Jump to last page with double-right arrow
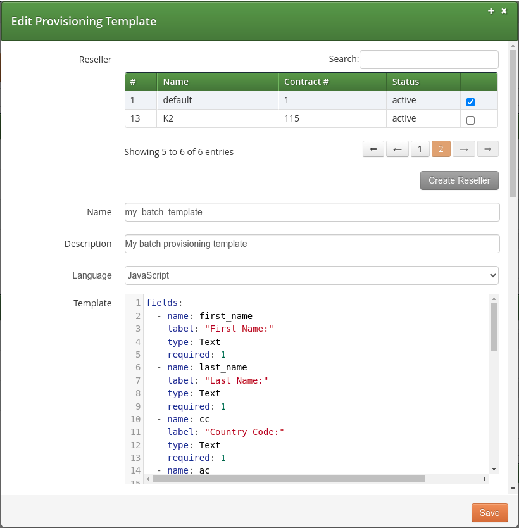The height and width of the screenshot is (528, 519). pyautogui.click(x=487, y=148)
